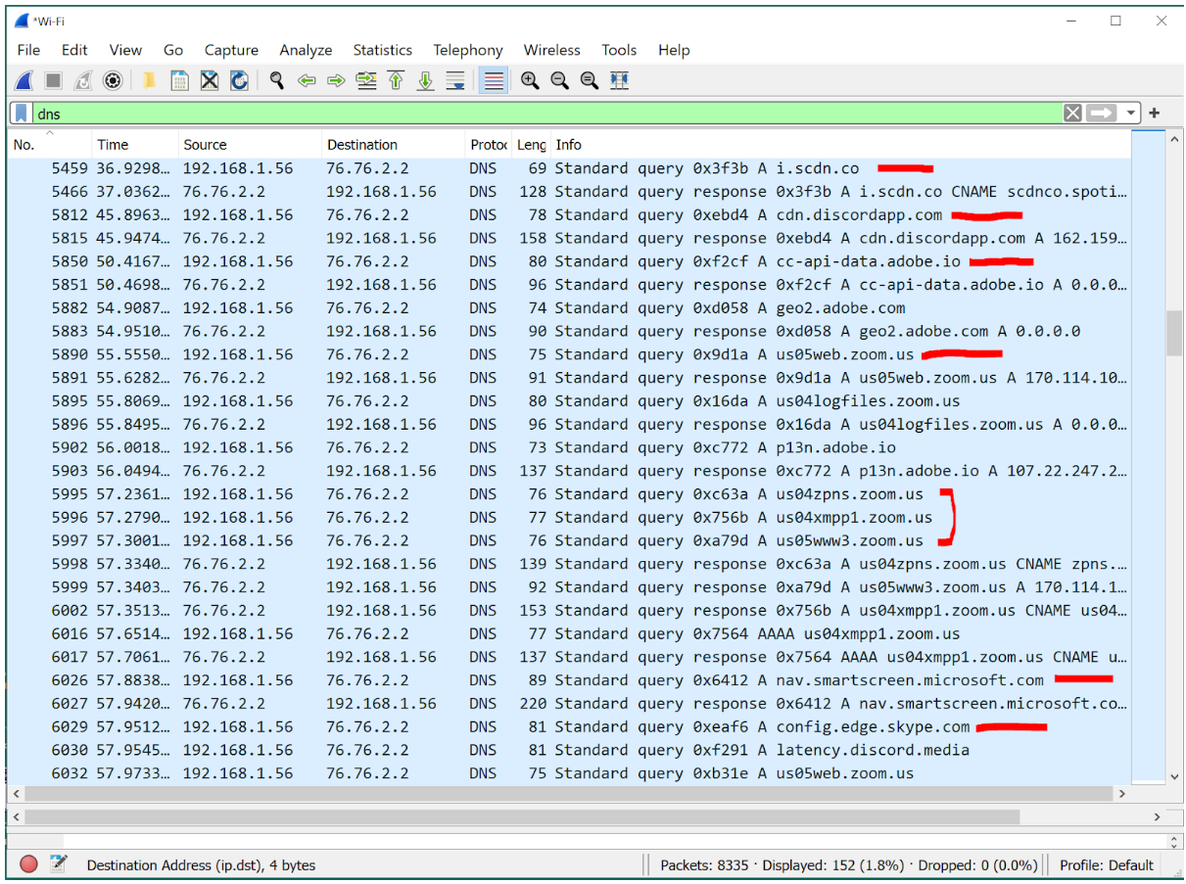1186x884 pixels.
Task: Go back in packet history
Action: pyautogui.click(x=307, y=81)
